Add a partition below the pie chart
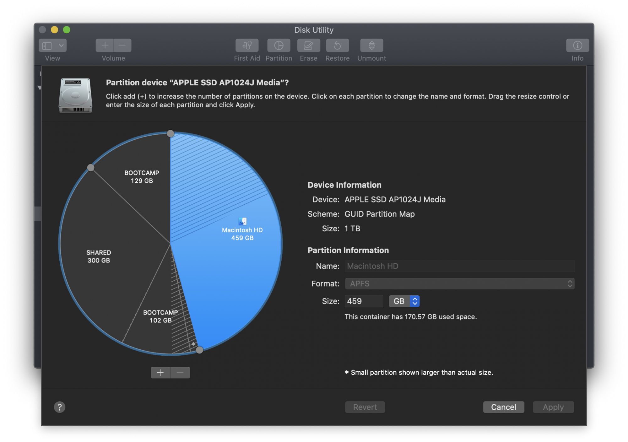 160,373
